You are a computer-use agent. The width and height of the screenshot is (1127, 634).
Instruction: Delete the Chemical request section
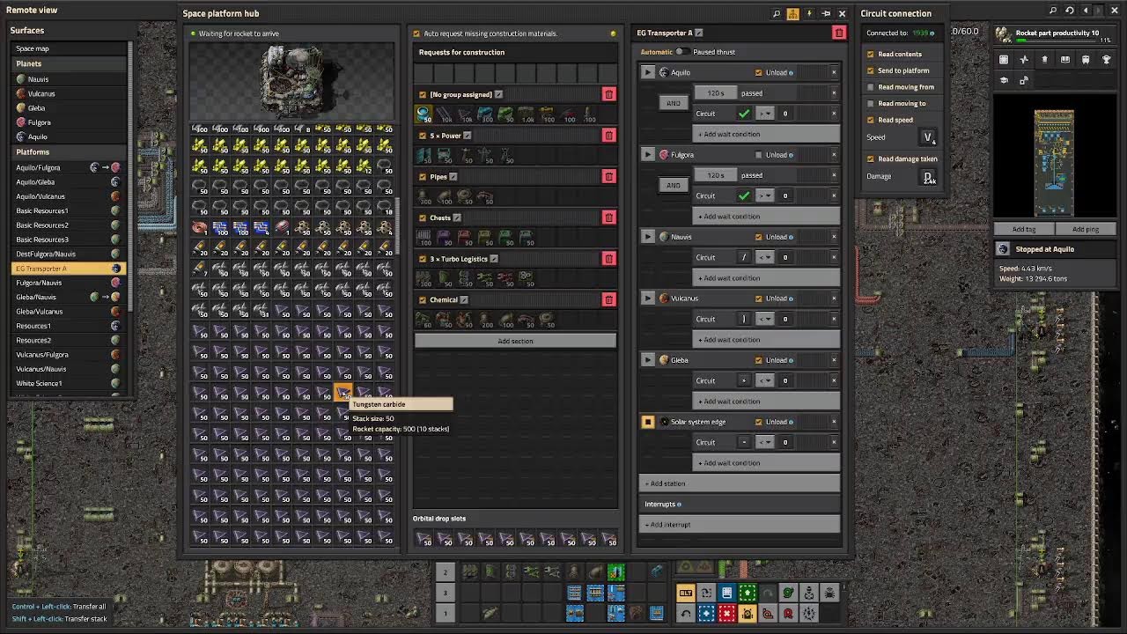pyautogui.click(x=608, y=299)
